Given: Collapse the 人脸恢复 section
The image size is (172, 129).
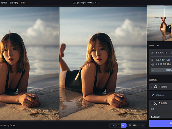Looking at the screenshot, I should (x=152, y=103).
